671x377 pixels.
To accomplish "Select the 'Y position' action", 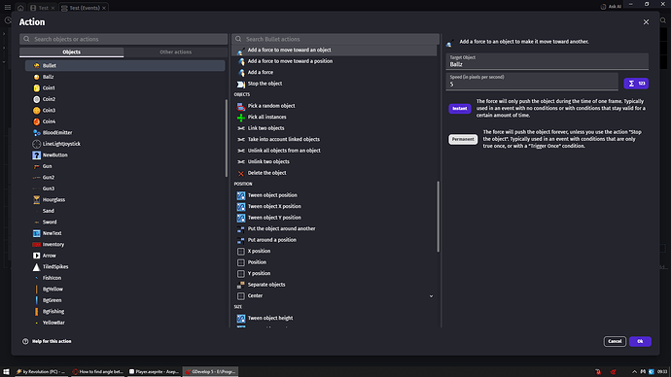I will pos(334,274).
